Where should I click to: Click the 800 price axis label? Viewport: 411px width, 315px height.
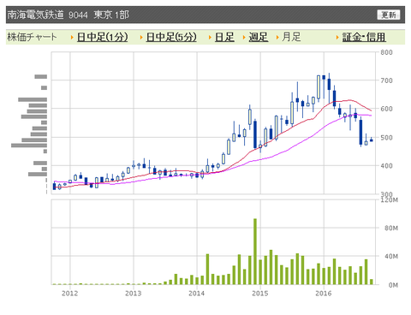[386, 52]
